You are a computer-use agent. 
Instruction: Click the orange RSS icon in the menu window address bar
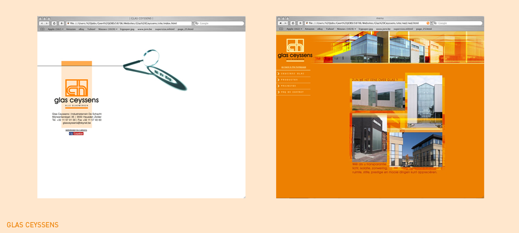428,23
